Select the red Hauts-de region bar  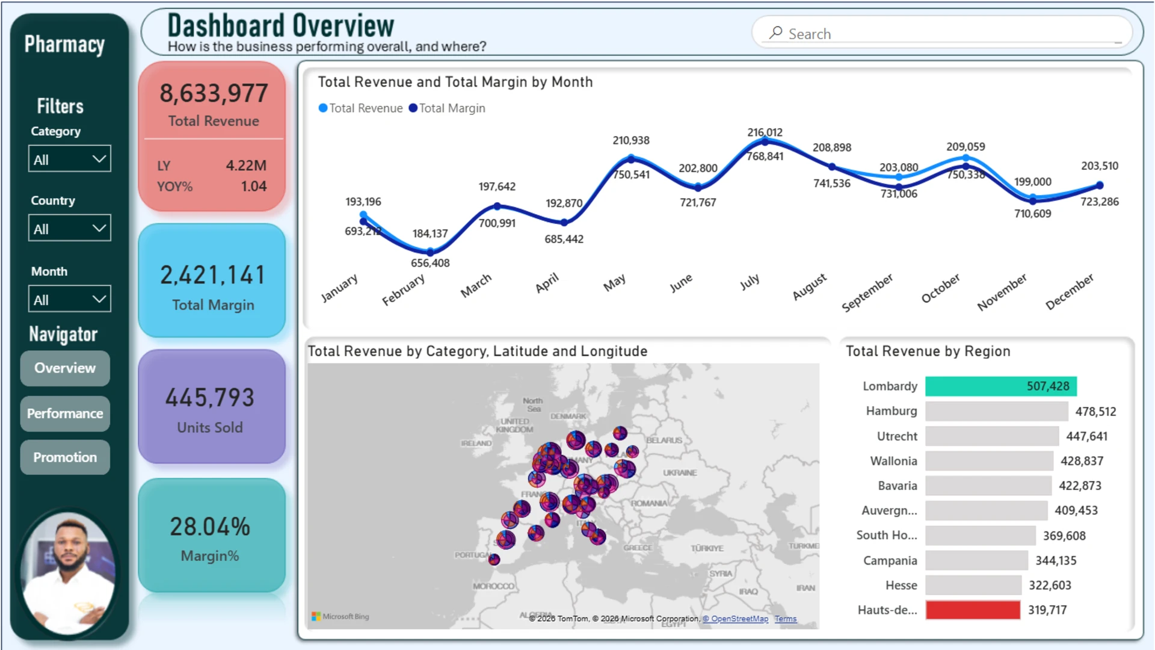pyautogui.click(x=973, y=610)
